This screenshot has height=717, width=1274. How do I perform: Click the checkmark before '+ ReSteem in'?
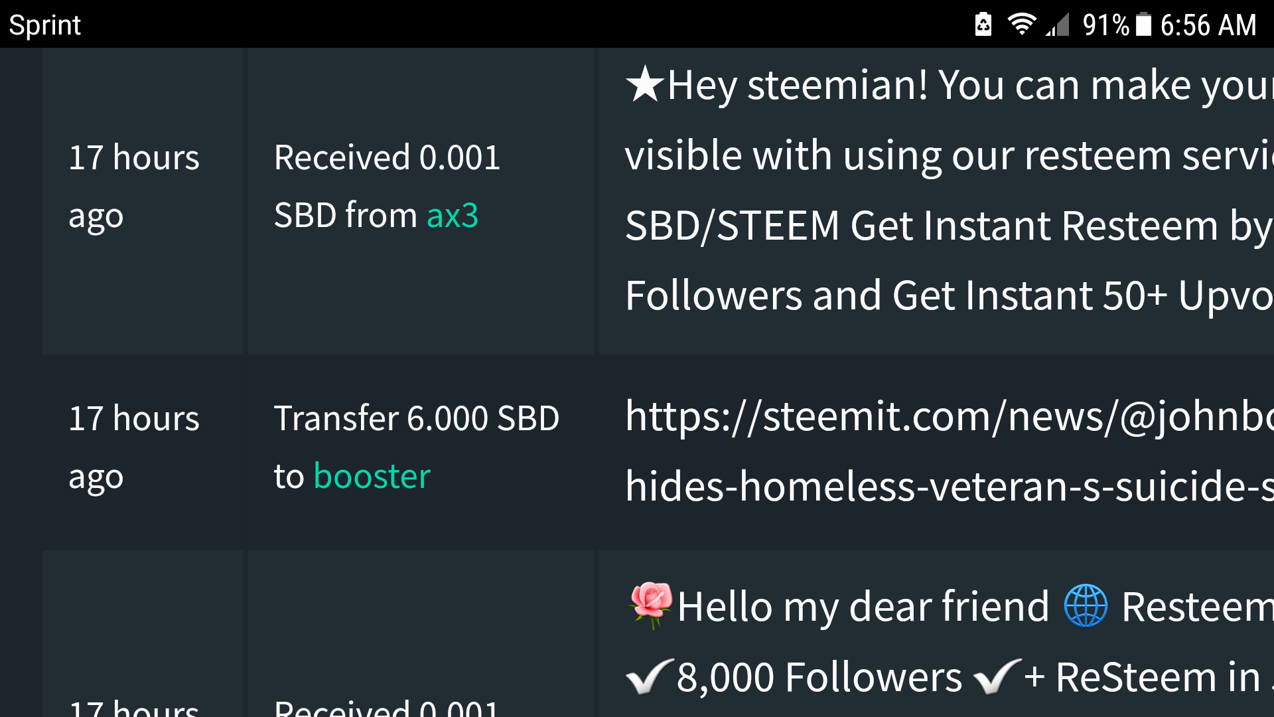997,677
